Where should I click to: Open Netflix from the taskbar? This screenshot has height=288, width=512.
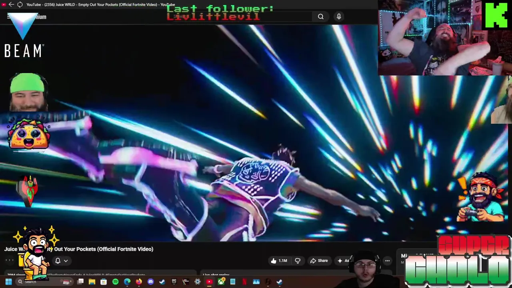pos(244,282)
